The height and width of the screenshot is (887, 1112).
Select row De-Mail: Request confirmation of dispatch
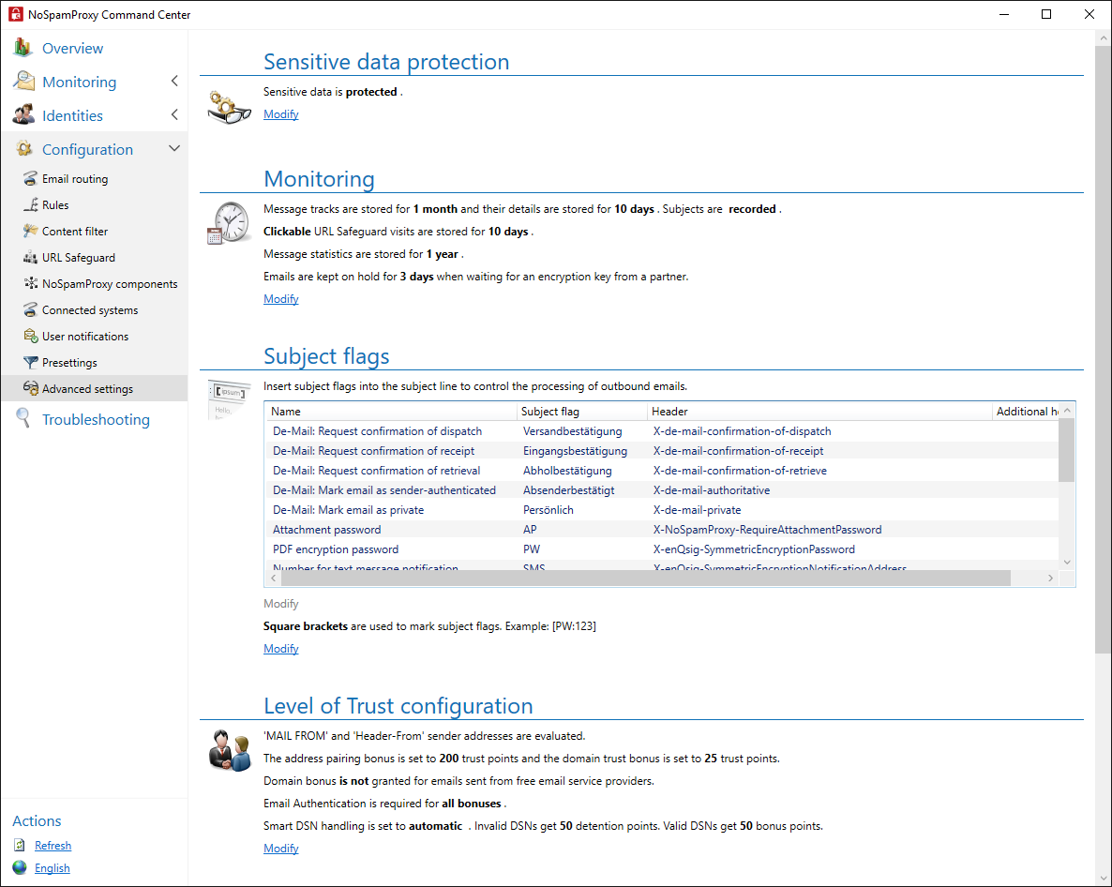click(x=662, y=431)
